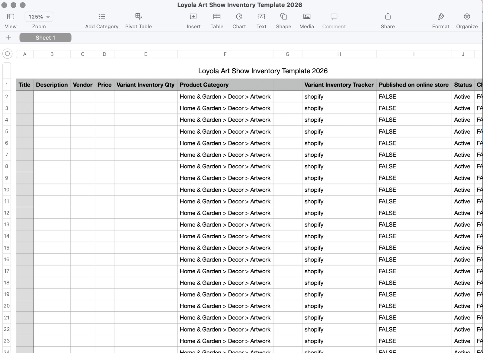
Task: Select column A header
Action: 25,54
